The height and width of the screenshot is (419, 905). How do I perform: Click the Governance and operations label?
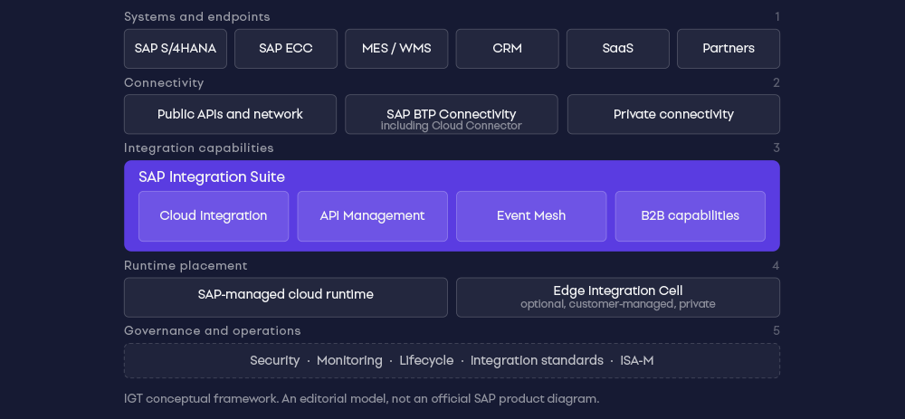(x=213, y=330)
